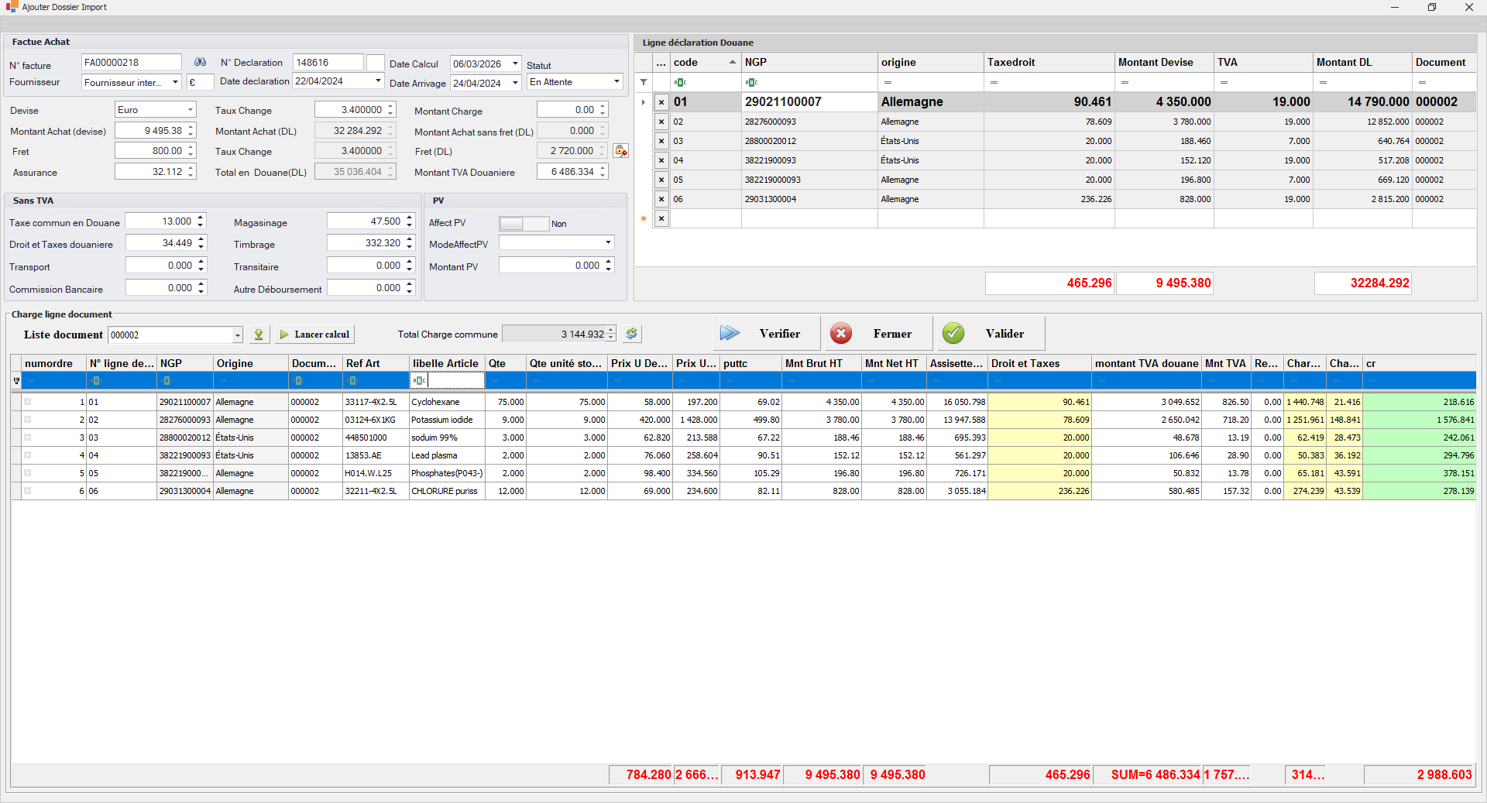Image resolution: width=1487 pixels, height=803 pixels.
Task: Click the Verifier blue arrow button
Action: point(766,334)
